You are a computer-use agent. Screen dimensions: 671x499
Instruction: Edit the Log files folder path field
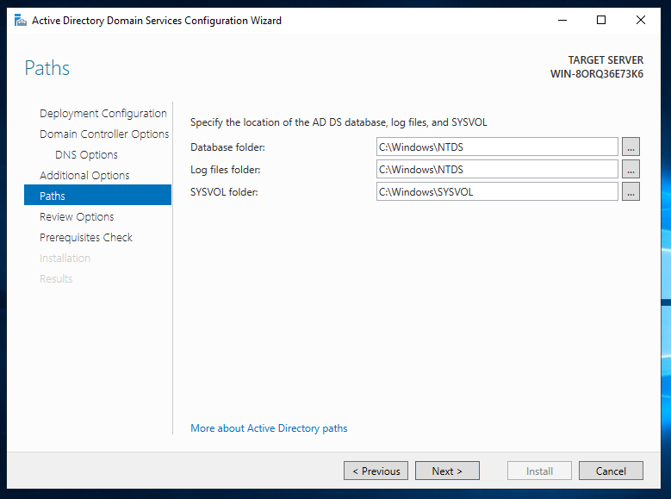(497, 169)
